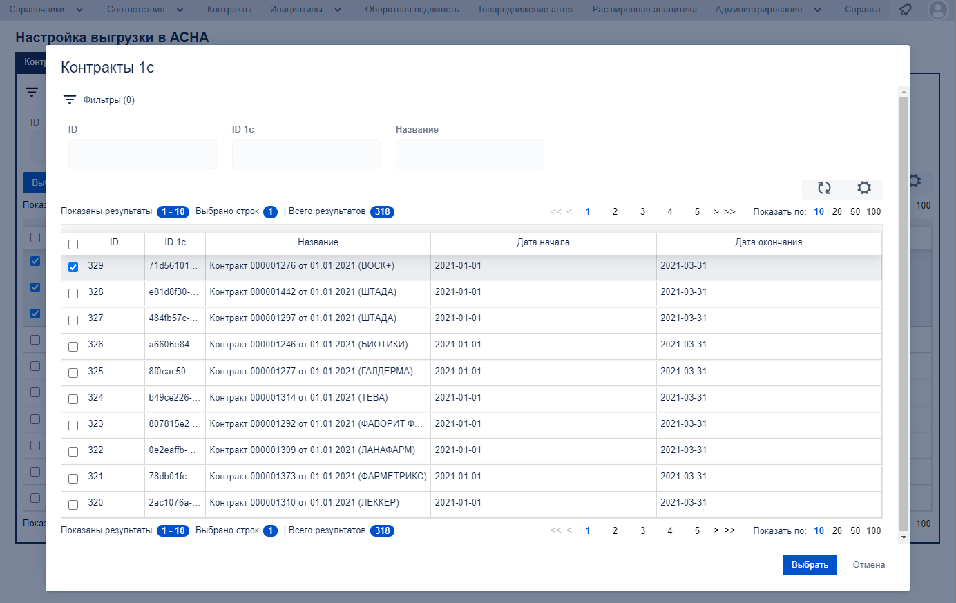The height and width of the screenshot is (603, 956).
Task: Open Оборотная ведомость menu item
Action: 412,10
